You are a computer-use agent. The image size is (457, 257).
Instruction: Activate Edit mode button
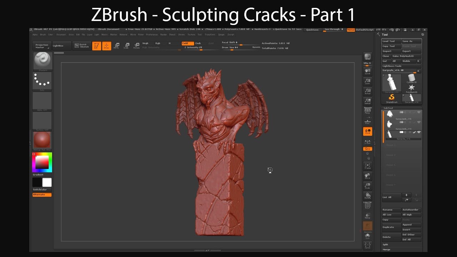96,46
